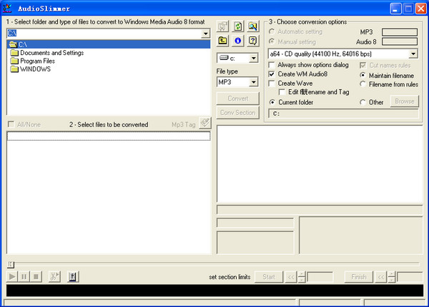
Task: Select Manual setting radio button
Action: point(272,41)
